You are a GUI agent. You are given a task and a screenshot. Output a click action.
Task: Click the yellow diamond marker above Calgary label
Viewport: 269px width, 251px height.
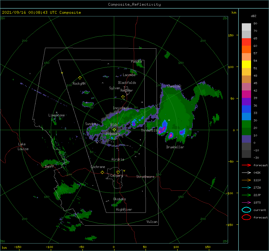118,172
